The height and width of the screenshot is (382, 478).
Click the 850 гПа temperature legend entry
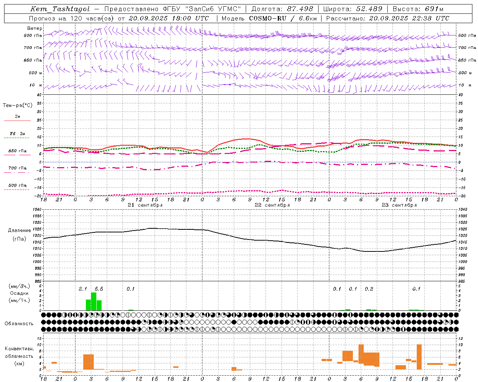coord(17,151)
